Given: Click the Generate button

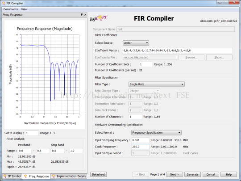Looking at the screenshot, I should (x=192, y=174).
